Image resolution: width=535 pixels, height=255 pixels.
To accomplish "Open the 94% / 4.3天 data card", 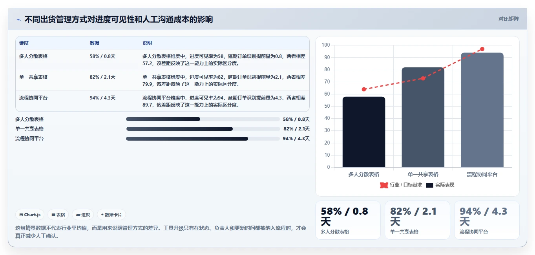I will tap(487, 220).
